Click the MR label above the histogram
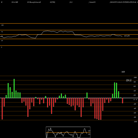This screenshot has width=138, height=138. click(123, 72)
